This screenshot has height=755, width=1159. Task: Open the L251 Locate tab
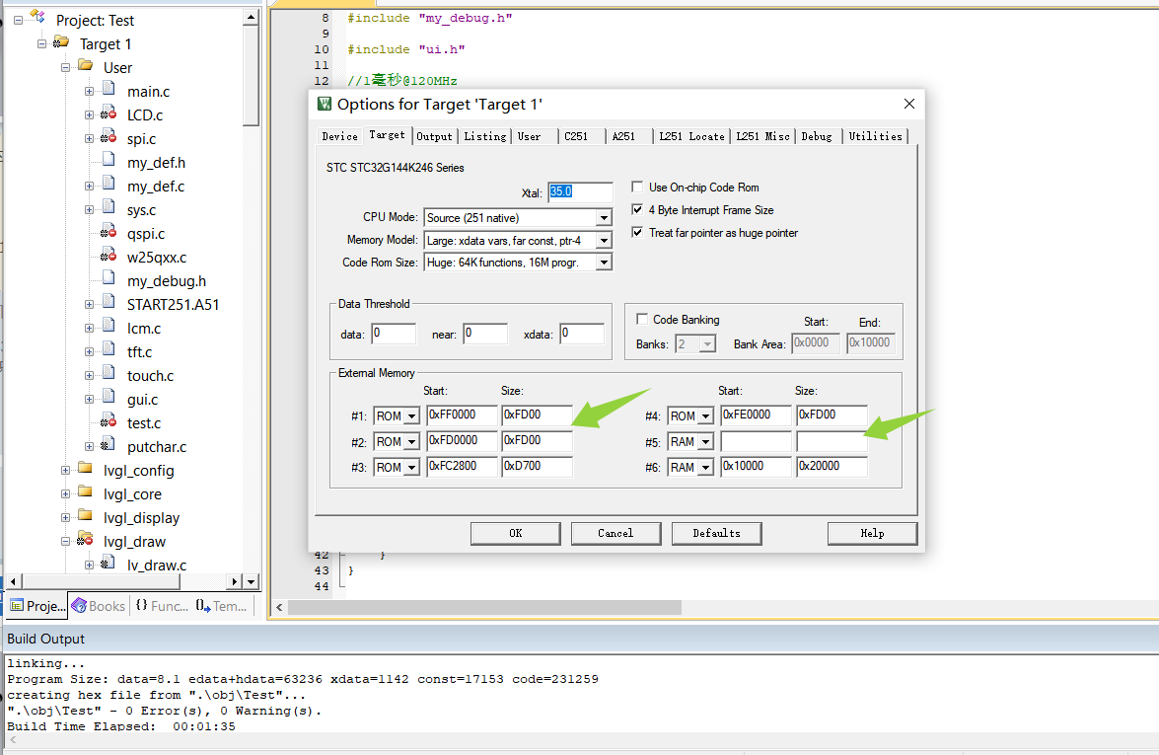[x=691, y=136]
